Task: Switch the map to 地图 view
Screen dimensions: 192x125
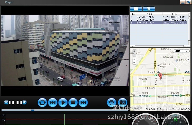Action: click(178, 51)
